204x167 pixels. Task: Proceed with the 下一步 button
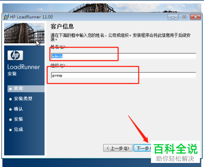tap(142, 148)
